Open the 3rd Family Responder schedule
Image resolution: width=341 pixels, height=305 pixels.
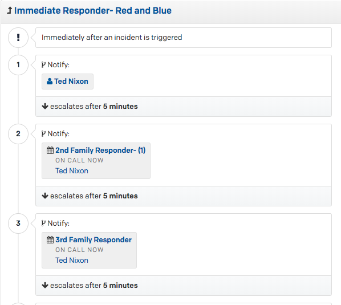tap(94, 240)
